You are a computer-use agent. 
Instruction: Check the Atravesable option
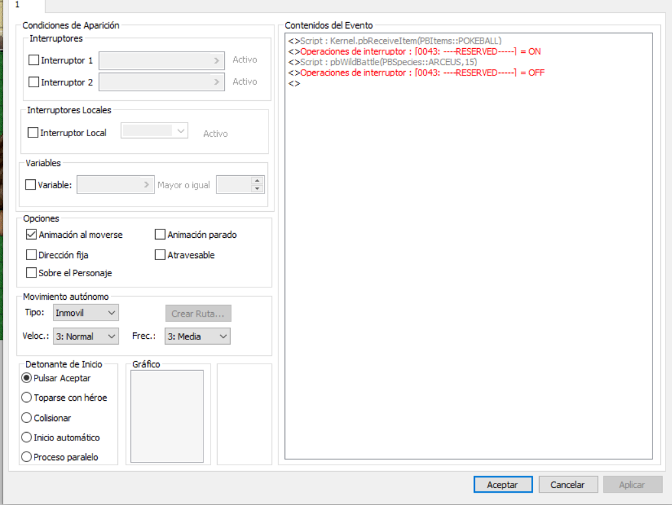(160, 255)
